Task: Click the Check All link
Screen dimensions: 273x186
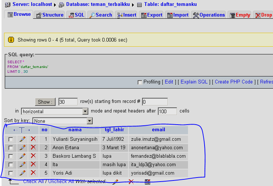Action: (33, 181)
